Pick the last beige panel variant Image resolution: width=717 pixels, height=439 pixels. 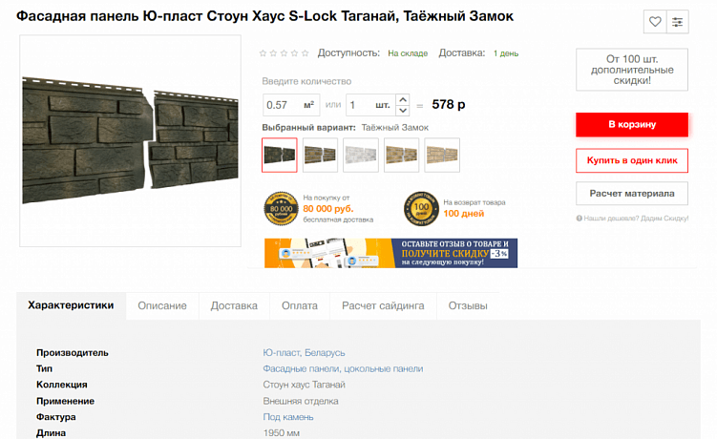coord(442,155)
